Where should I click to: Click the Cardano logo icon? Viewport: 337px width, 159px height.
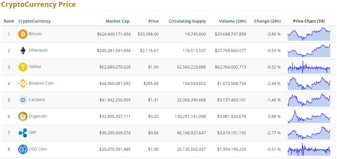[23, 100]
